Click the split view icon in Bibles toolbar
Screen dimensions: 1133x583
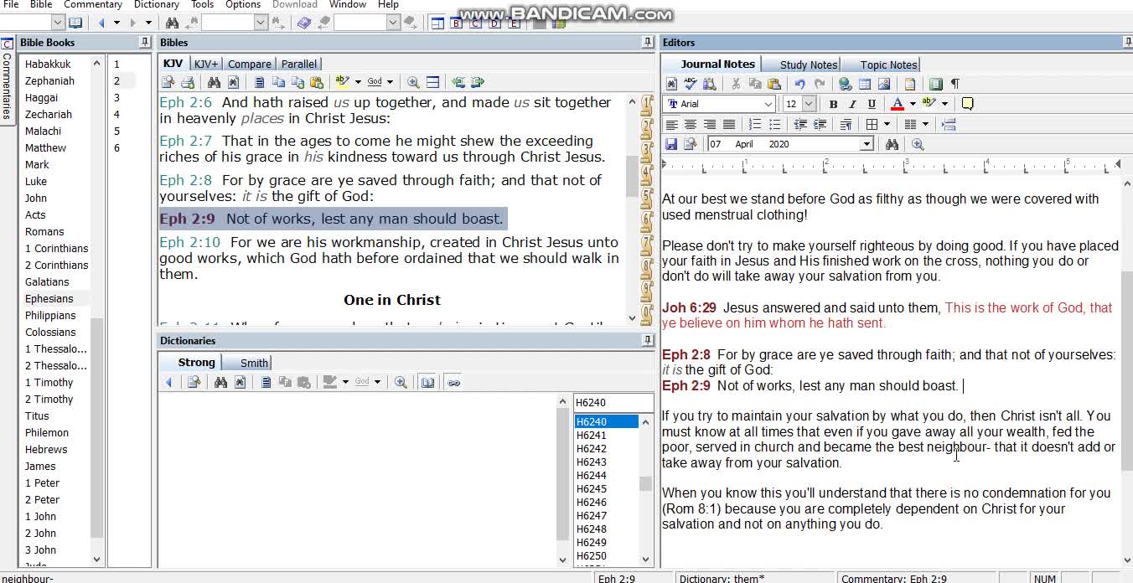pyautogui.click(x=432, y=82)
